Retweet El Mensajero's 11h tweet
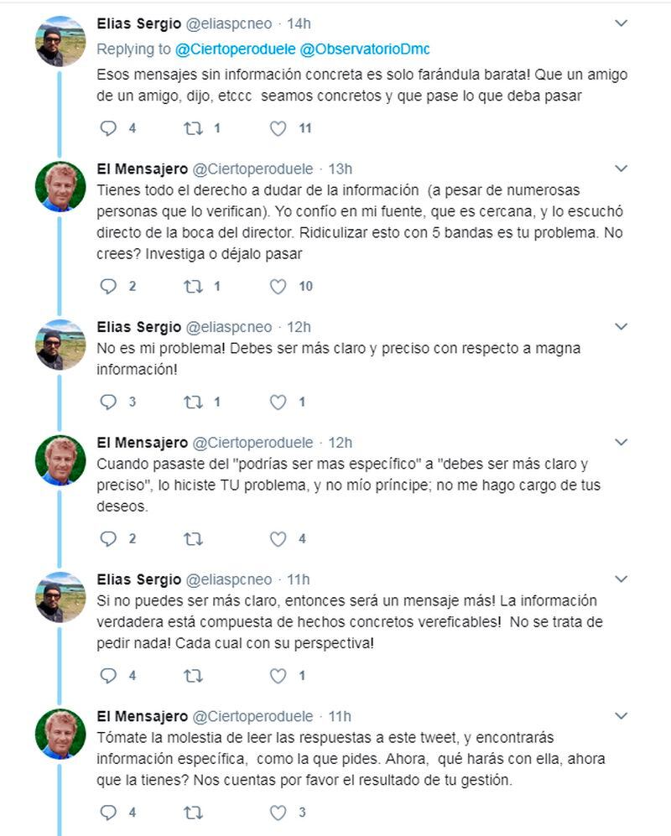Viewport: 671px width, 836px height. tap(193, 813)
